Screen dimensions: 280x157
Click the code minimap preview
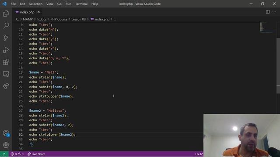tap(268, 27)
